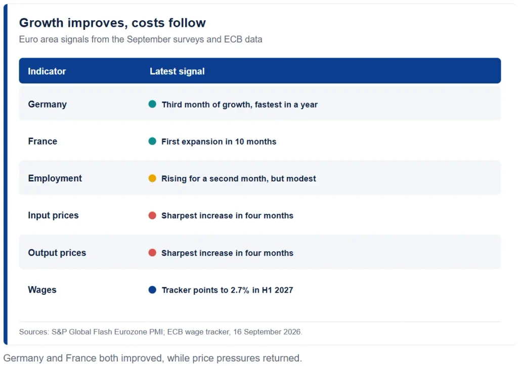
Task: Click the teal dot in the France row
Action: (x=152, y=141)
